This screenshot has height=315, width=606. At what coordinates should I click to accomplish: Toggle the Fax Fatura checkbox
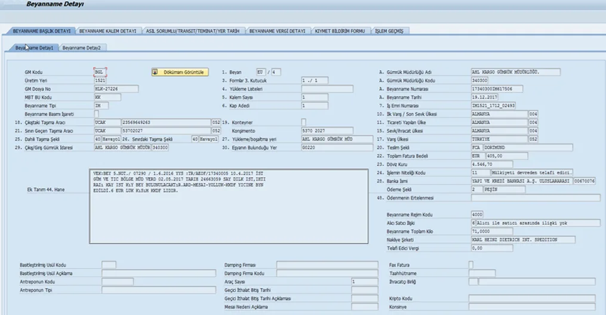[470, 265]
